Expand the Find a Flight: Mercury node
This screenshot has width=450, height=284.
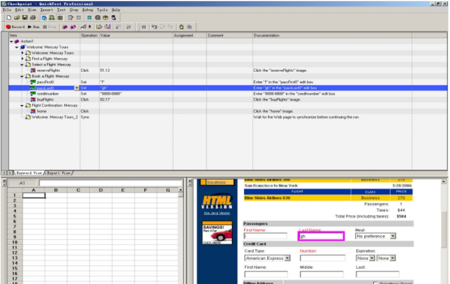coord(22,59)
